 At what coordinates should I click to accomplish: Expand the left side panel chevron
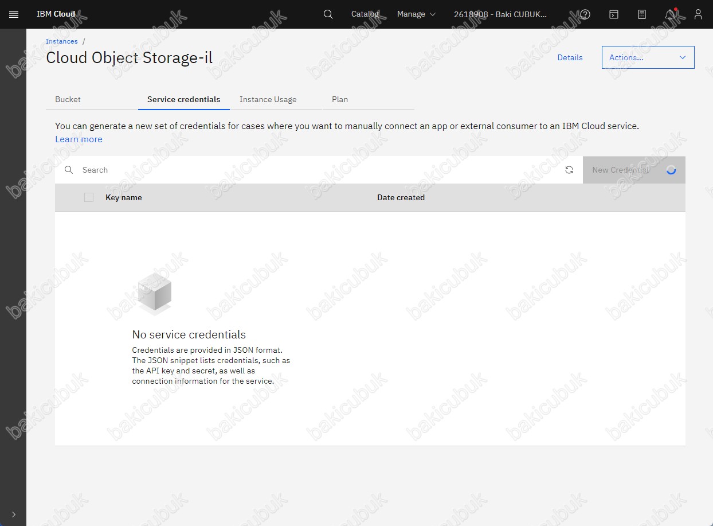pos(14,515)
